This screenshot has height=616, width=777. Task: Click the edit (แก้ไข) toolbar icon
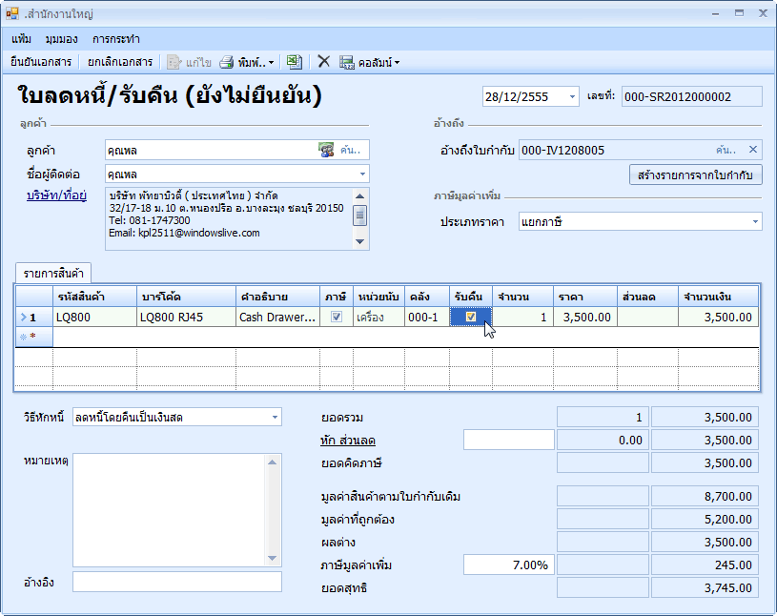pyautogui.click(x=174, y=62)
